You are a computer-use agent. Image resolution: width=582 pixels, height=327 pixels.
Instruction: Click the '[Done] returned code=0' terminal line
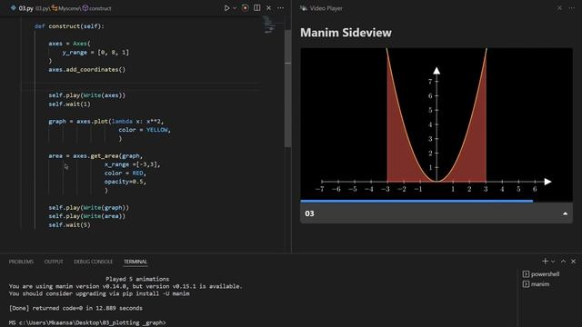[x=75, y=308]
